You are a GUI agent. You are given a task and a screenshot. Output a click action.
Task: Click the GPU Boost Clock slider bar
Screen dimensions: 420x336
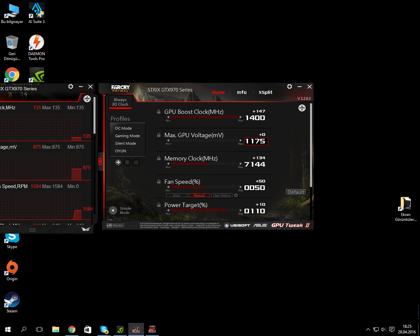[204, 117]
